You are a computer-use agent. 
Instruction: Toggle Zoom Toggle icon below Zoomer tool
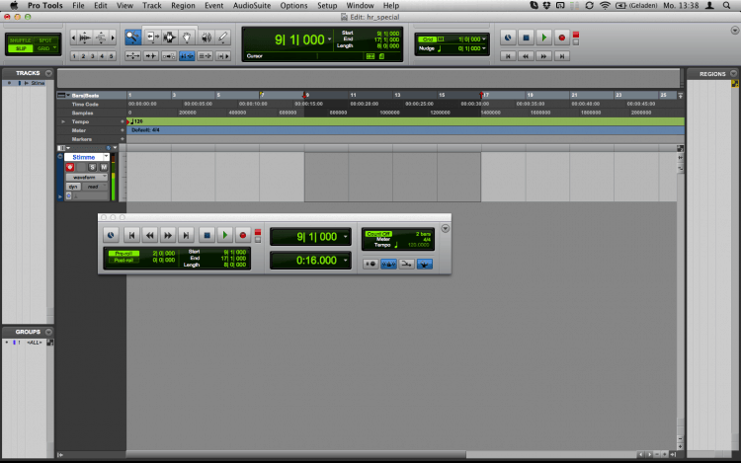click(132, 55)
